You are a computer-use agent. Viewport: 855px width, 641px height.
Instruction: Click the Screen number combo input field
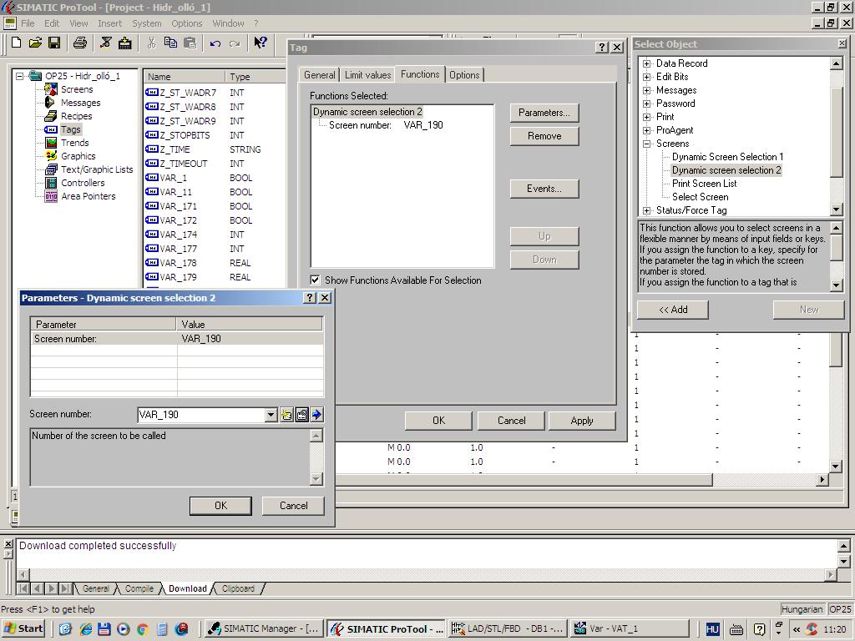(201, 415)
